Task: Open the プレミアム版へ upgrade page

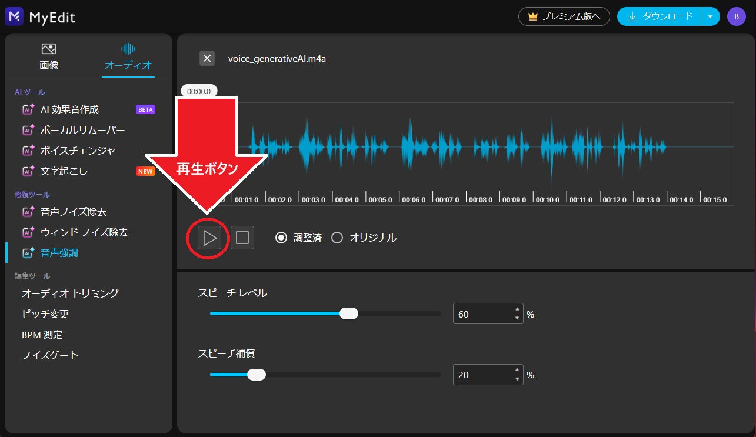Action: (x=564, y=16)
